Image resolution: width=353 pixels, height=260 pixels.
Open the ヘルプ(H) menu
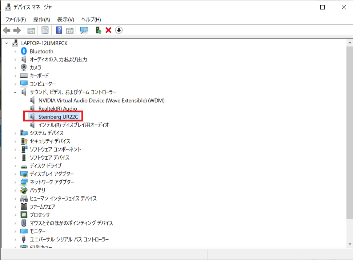click(x=91, y=20)
